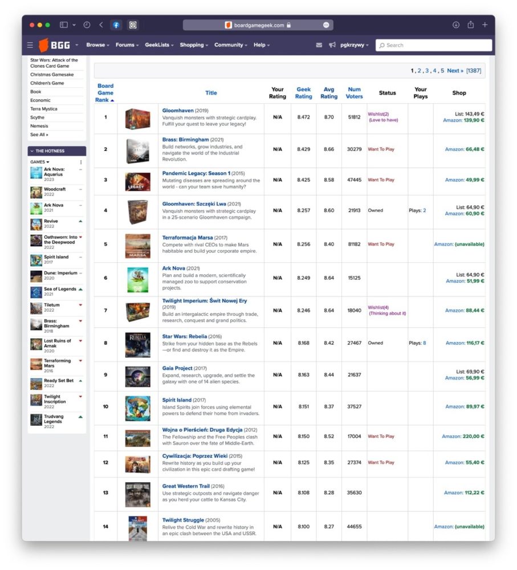Open options dots in The Hotness panel

coord(81,162)
